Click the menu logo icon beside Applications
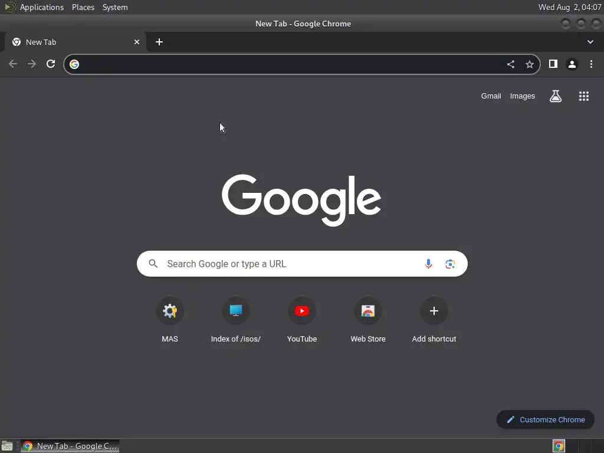The width and height of the screenshot is (604, 453). 10,7
